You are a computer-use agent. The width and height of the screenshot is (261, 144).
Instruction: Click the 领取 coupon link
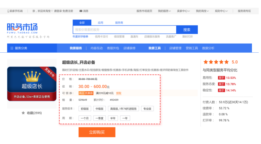pyautogui.click(x=119, y=93)
